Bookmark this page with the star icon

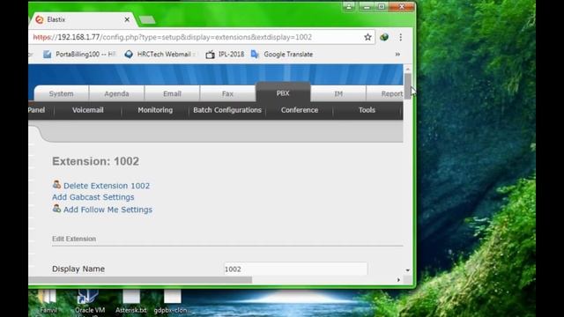pyautogui.click(x=367, y=37)
